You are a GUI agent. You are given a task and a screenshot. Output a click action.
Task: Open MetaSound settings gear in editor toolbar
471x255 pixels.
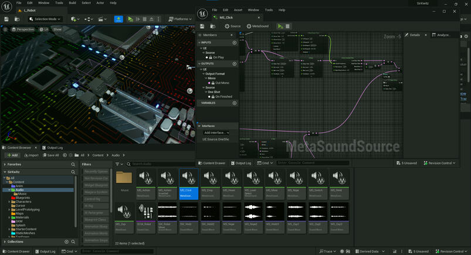click(x=257, y=26)
